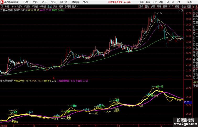Select the 月线 monthly chart tab

61,7
